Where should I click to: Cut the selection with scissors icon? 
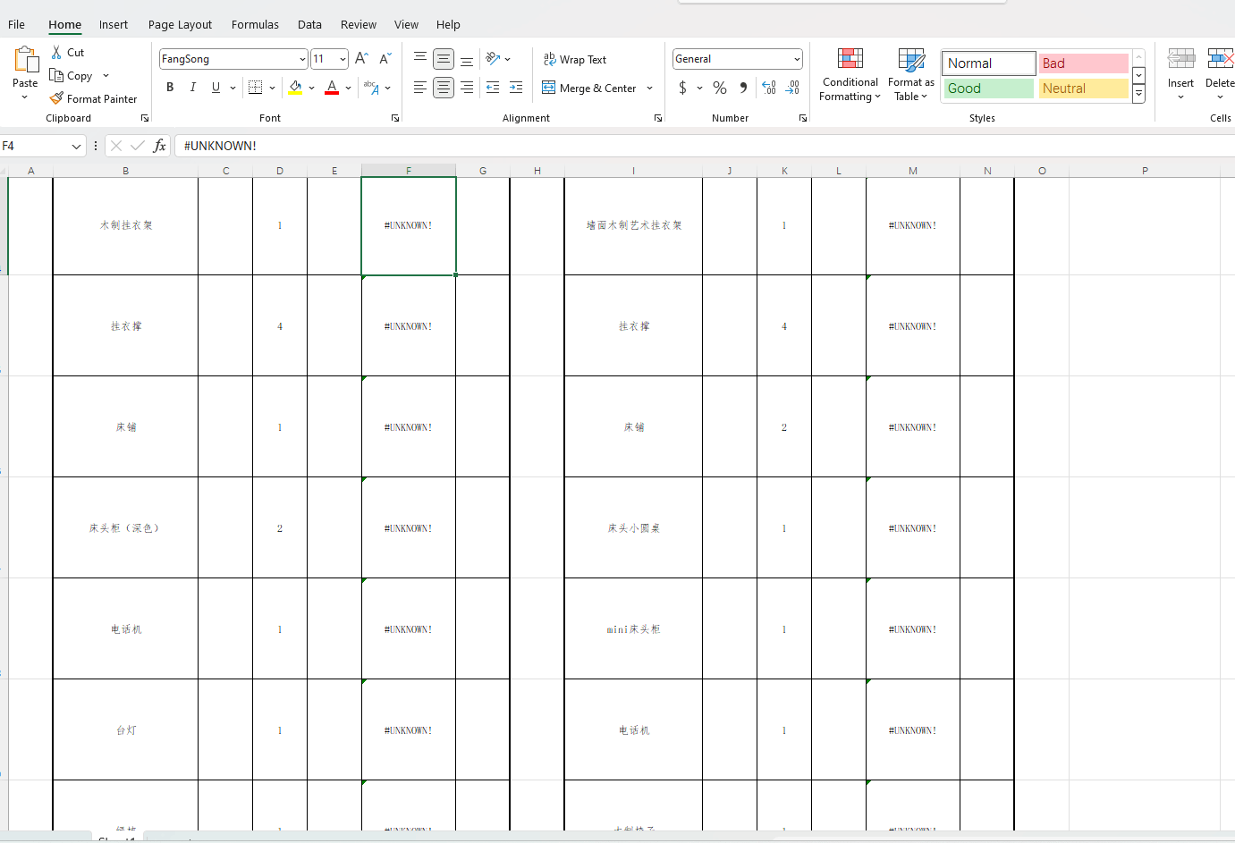tap(57, 53)
